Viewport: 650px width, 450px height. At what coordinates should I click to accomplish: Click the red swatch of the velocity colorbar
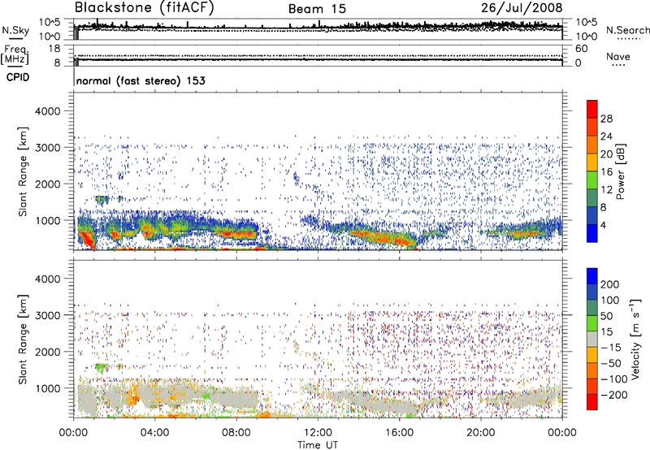pos(592,402)
